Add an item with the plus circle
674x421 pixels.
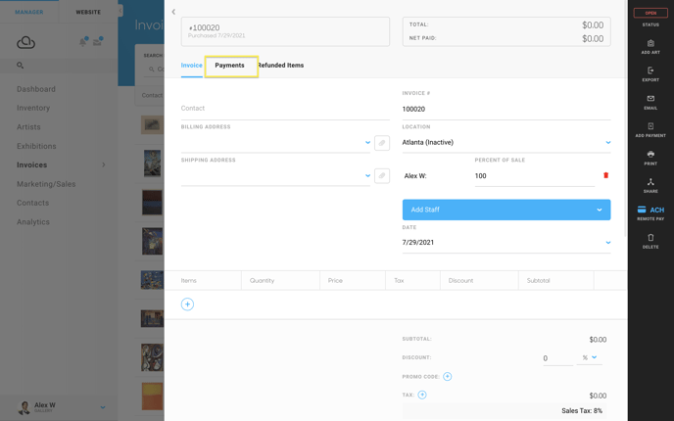187,304
